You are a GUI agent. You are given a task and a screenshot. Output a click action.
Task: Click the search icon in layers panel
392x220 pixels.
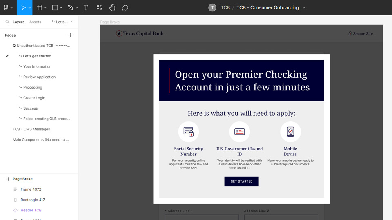pyautogui.click(x=7, y=22)
